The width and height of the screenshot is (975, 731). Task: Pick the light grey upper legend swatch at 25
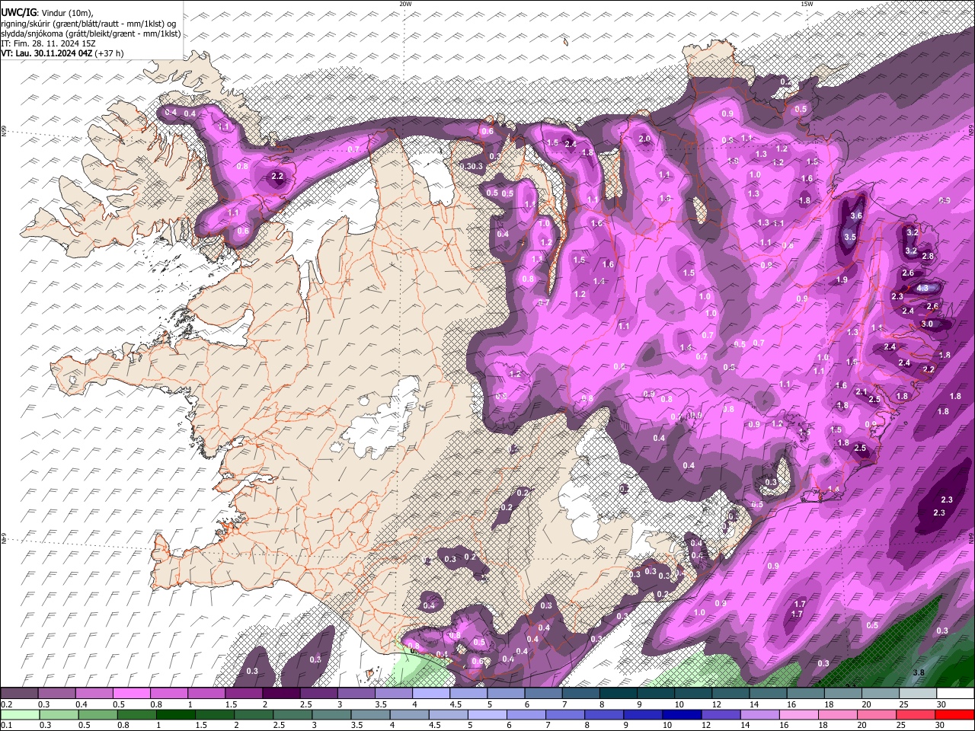pos(918,694)
